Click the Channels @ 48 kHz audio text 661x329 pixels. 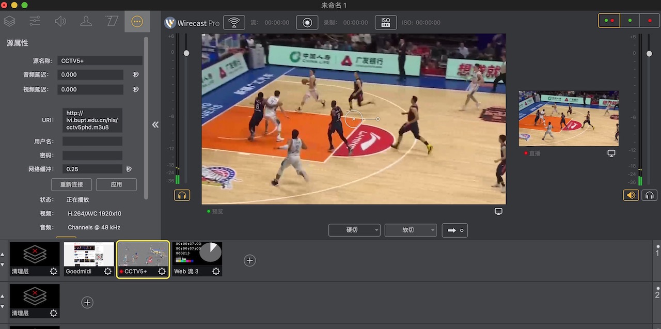pyautogui.click(x=94, y=227)
